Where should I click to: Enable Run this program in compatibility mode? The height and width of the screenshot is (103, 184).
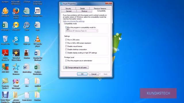[66, 27]
